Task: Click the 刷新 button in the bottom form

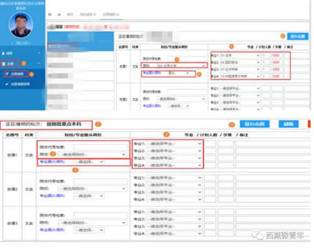Action: (x=288, y=124)
